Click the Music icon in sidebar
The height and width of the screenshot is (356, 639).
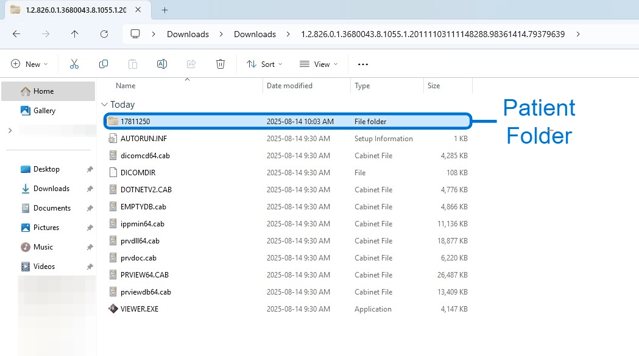25,247
